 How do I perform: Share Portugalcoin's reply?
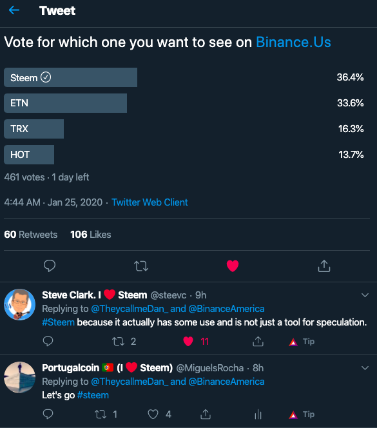pyautogui.click(x=206, y=414)
